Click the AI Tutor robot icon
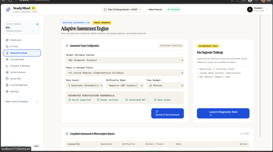 (x=7, y=47)
